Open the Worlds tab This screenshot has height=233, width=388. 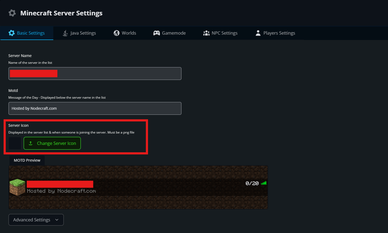tap(125, 33)
